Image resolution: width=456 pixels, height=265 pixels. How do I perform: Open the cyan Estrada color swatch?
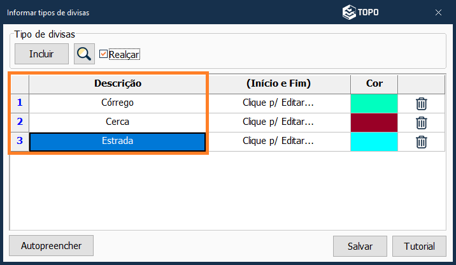click(374, 141)
